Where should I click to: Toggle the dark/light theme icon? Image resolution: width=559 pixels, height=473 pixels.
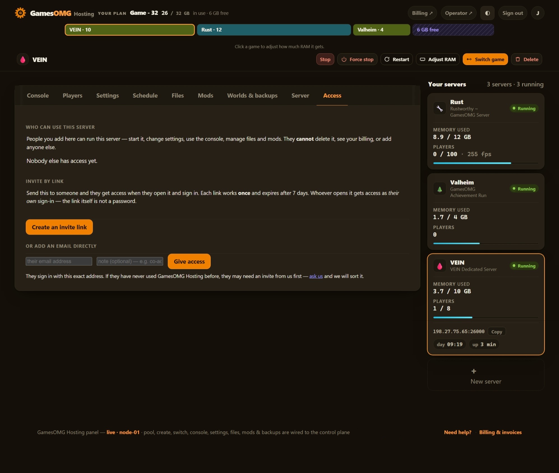pyautogui.click(x=487, y=13)
